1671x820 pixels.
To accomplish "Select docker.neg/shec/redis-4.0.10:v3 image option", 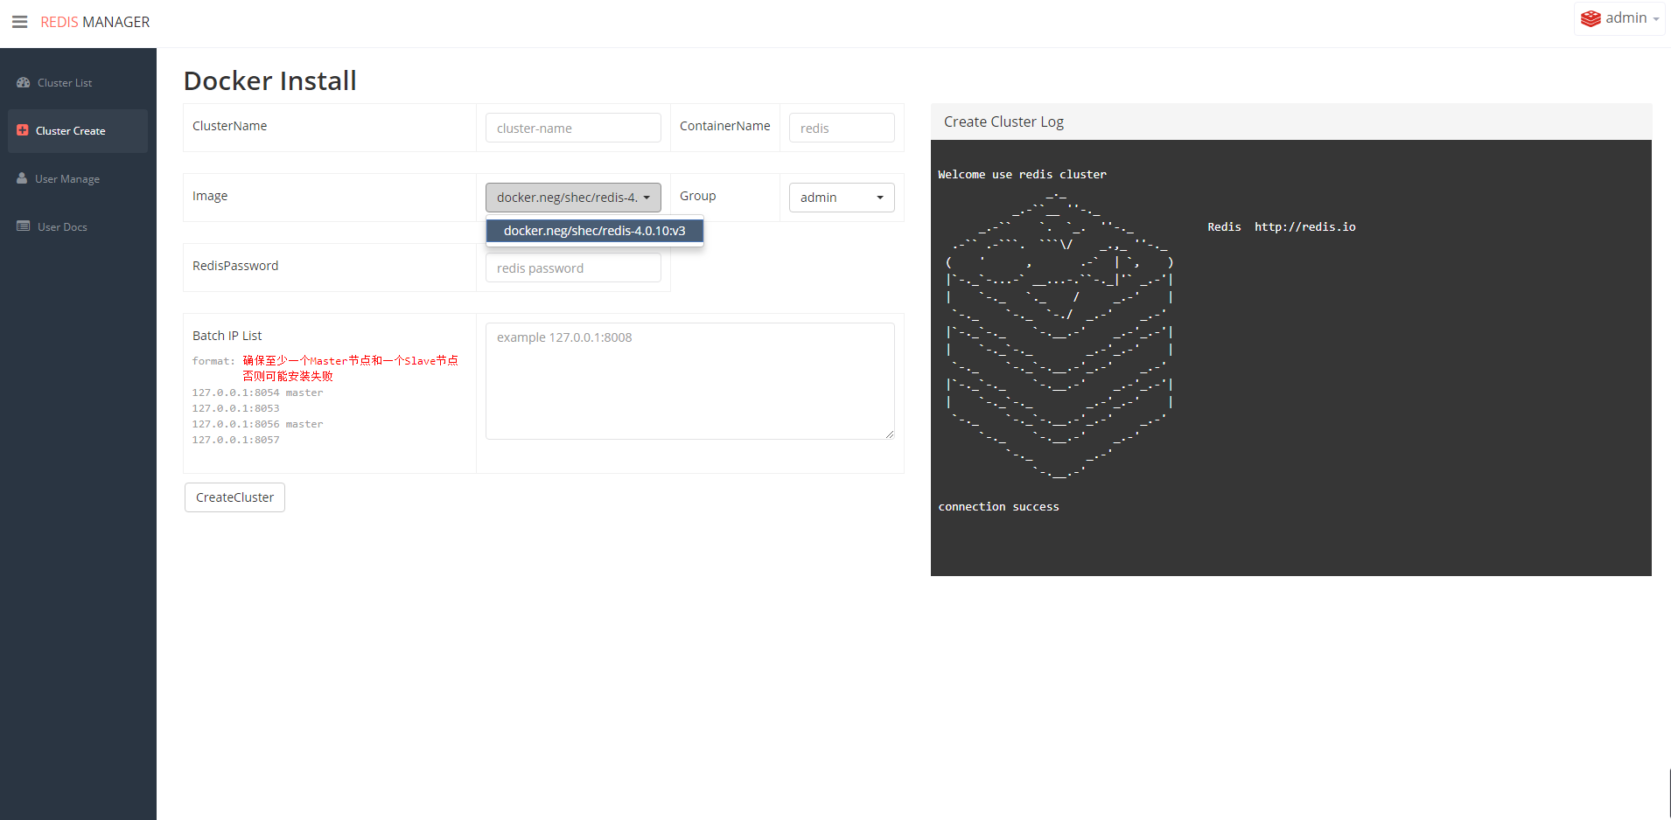I will [x=595, y=231].
